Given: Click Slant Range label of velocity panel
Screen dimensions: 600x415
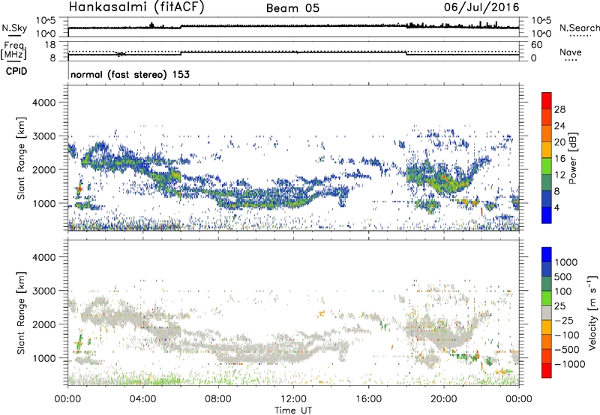Looking at the screenshot, I should pos(21,312).
